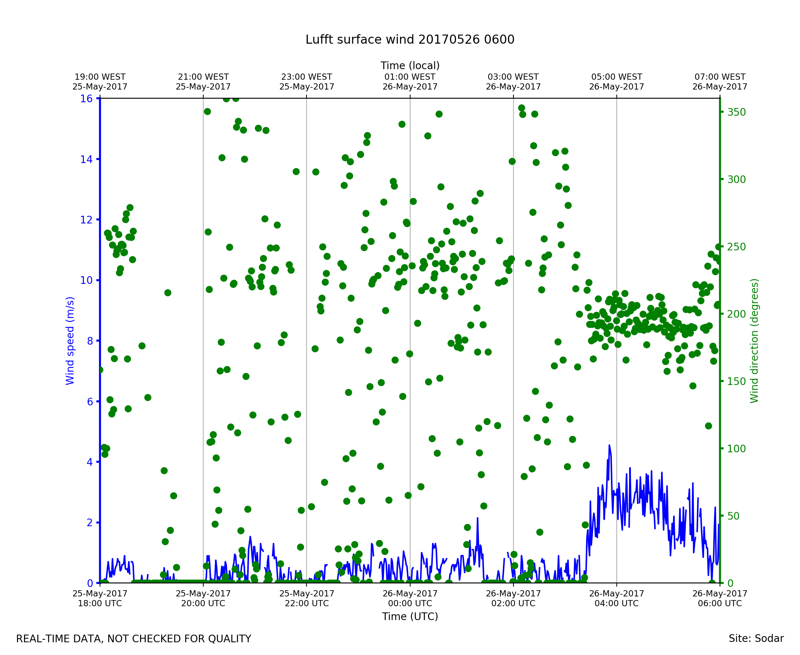Click the green '150' wind direction tick
The height and width of the screenshot is (655, 800).
pyautogui.click(x=737, y=381)
